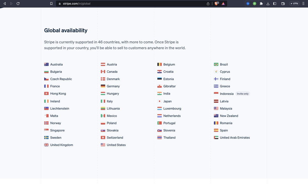Click the VPN button
This screenshot has width=308, height=184.
coord(294,4)
